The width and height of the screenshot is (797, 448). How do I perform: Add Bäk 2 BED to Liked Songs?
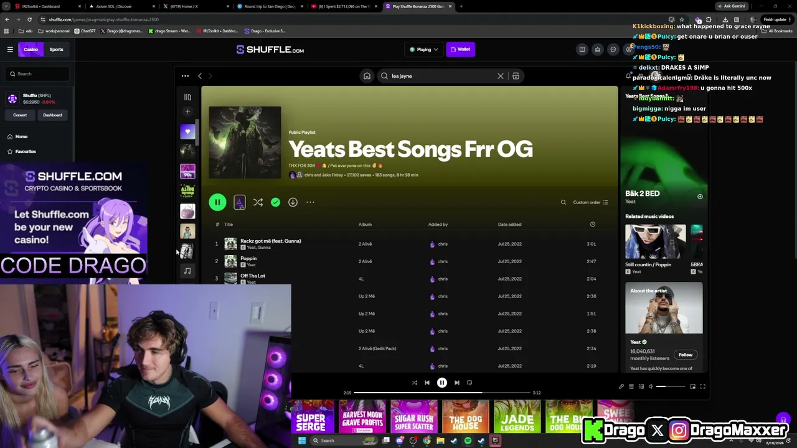(700, 197)
